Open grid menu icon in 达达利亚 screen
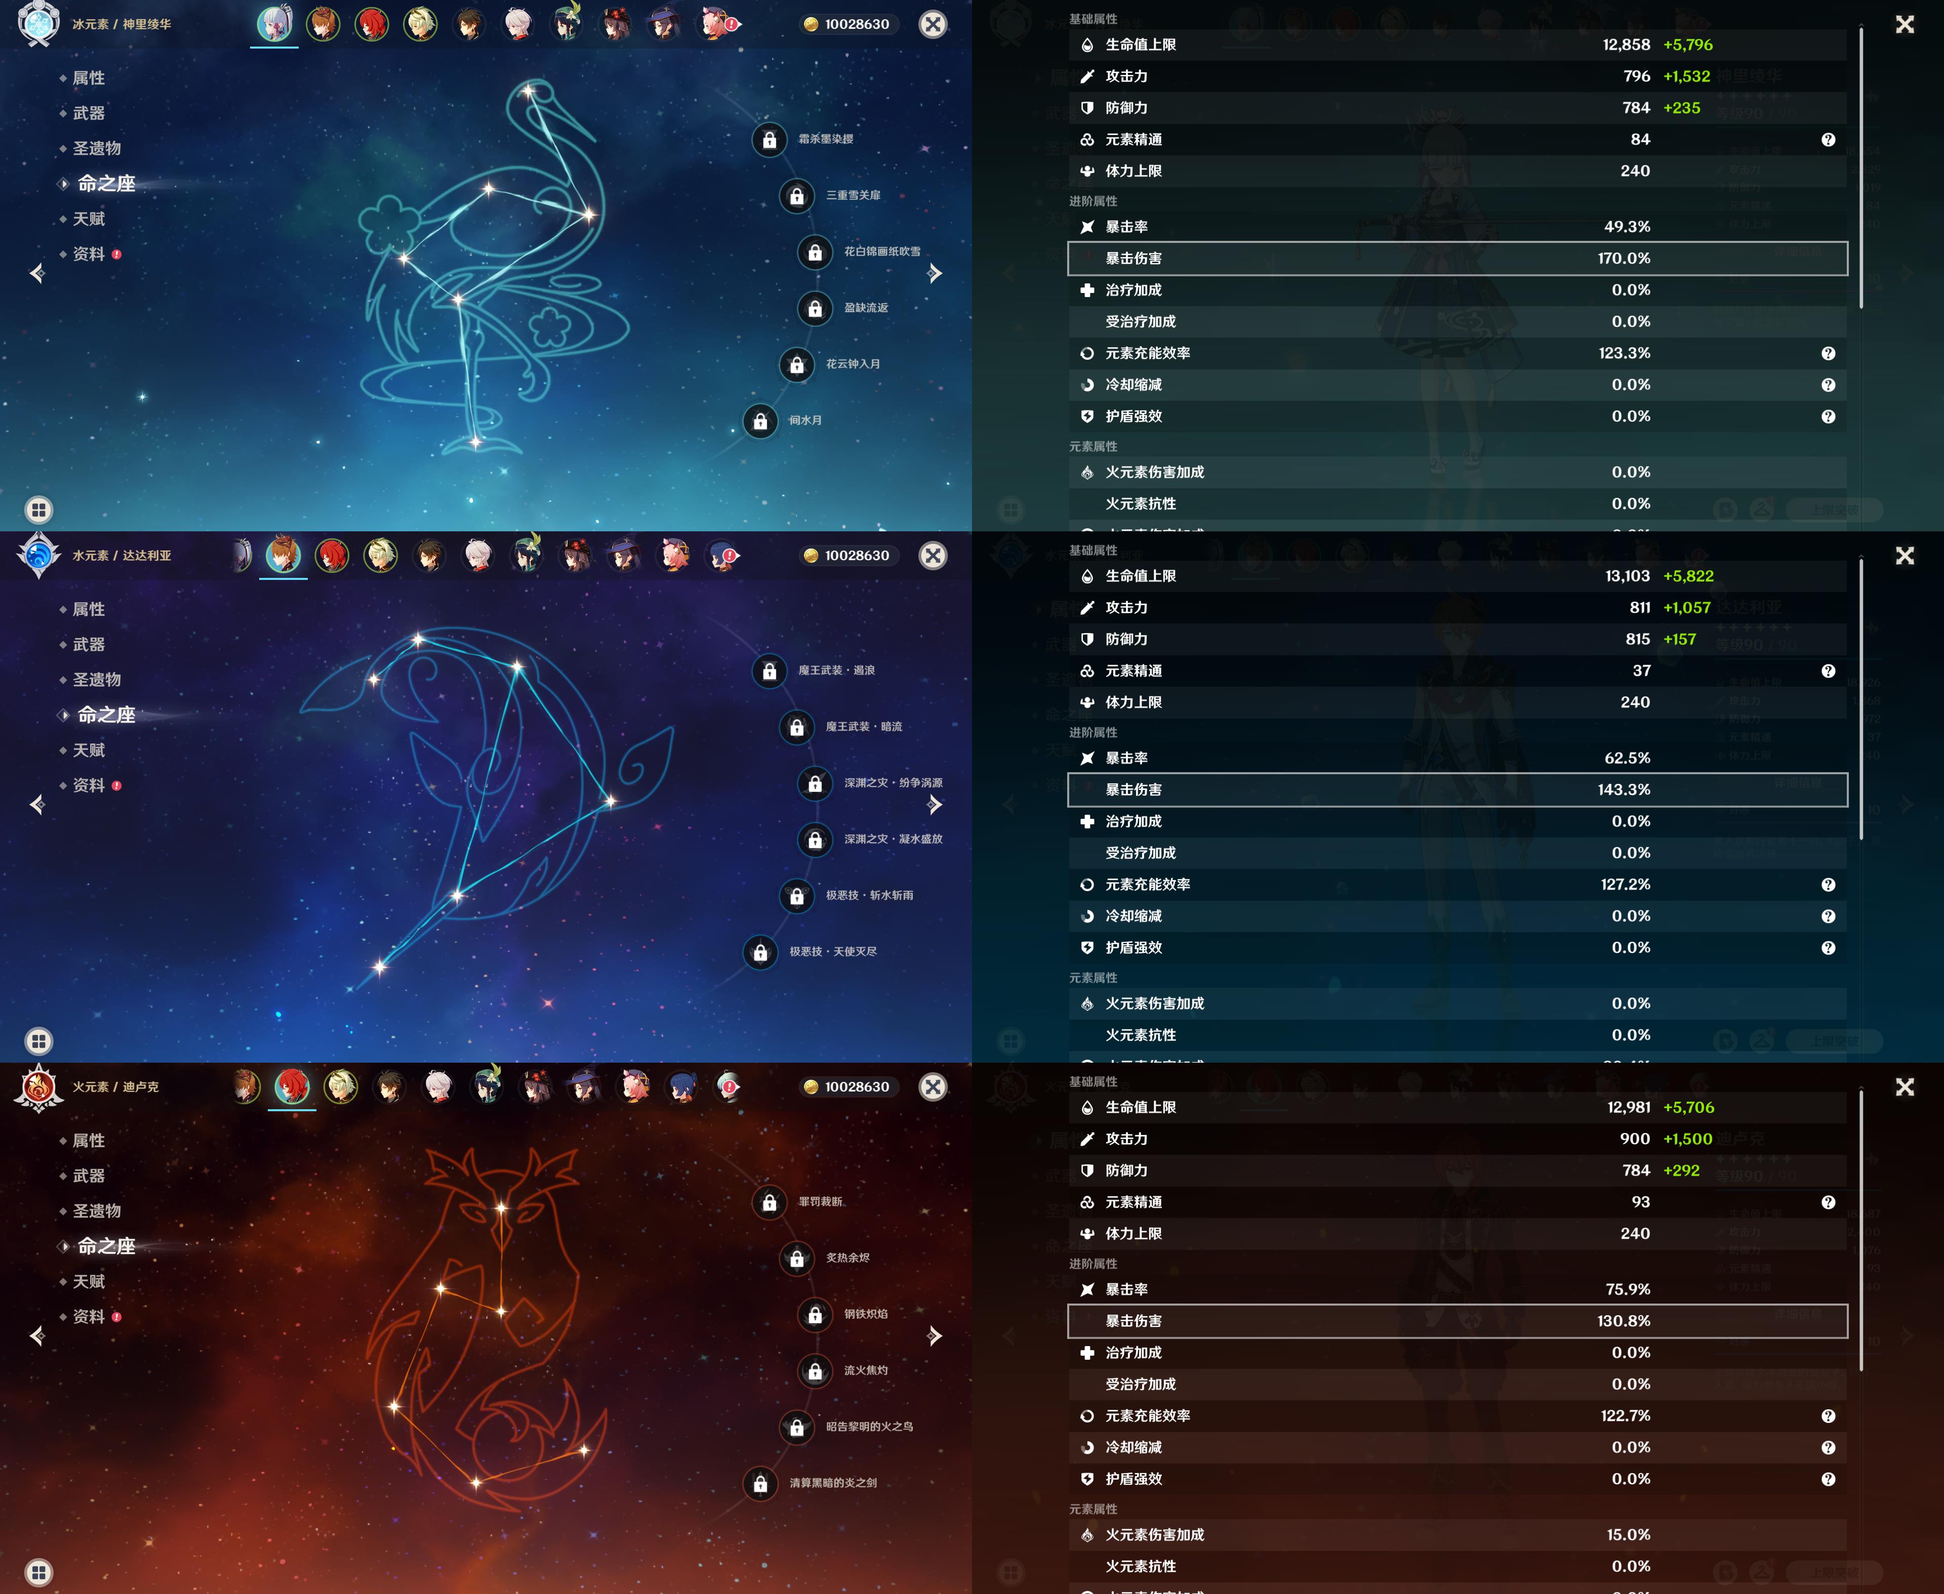The image size is (1944, 1594). 38,1040
